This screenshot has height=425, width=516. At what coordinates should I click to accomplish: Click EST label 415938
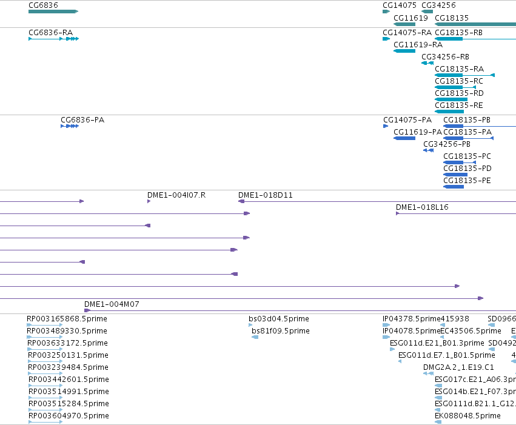(x=455, y=319)
